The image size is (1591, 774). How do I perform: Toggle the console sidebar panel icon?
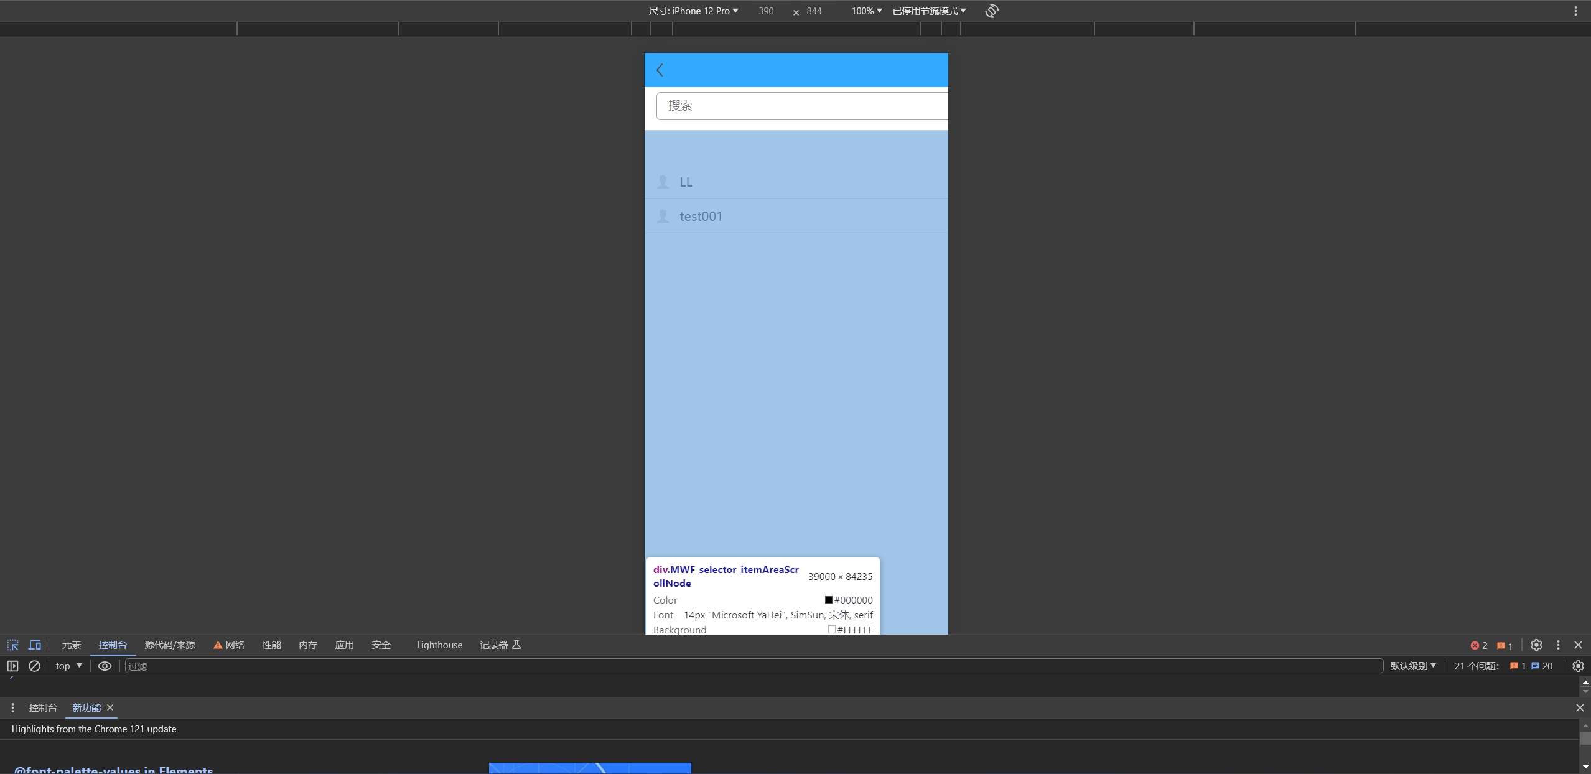click(x=12, y=666)
